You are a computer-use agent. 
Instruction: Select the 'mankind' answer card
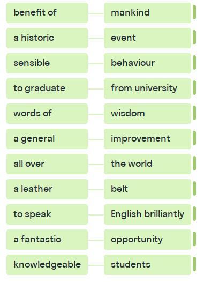pos(147,13)
